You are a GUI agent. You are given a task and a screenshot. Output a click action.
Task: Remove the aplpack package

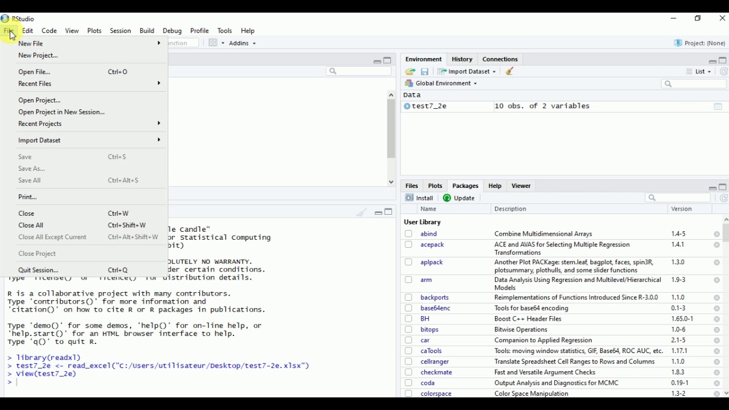pyautogui.click(x=717, y=263)
